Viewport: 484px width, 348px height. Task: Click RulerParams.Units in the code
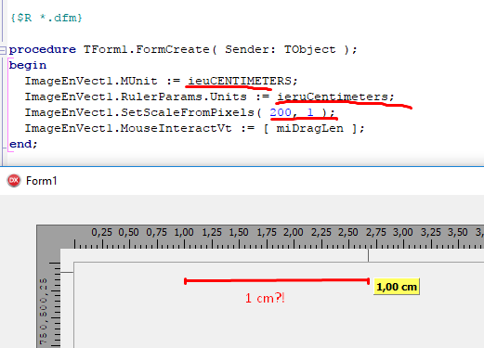tap(184, 97)
